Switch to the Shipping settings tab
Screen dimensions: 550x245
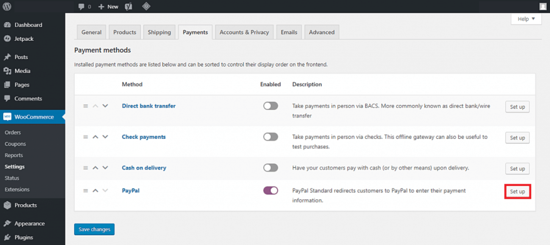tap(159, 32)
